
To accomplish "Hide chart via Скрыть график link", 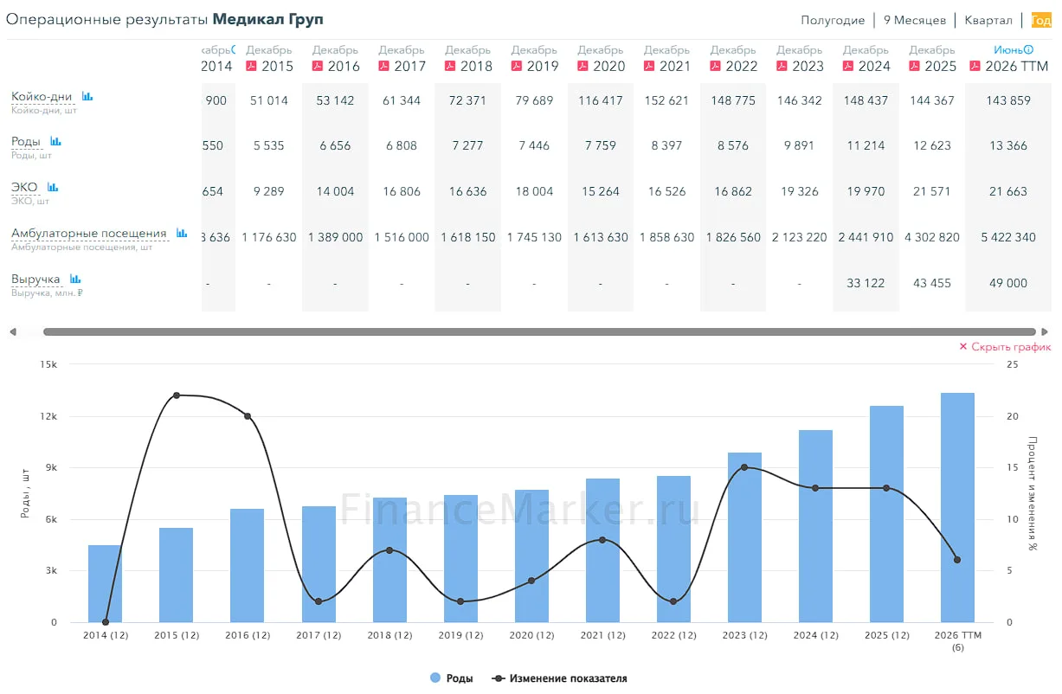I will [x=1005, y=346].
